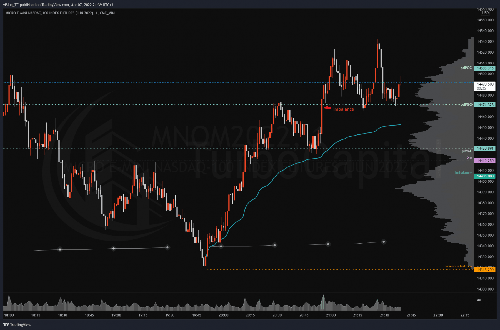The height and width of the screenshot is (330, 500).
Task: Click the orange Previous bottom text label
Action: [x=458, y=266]
